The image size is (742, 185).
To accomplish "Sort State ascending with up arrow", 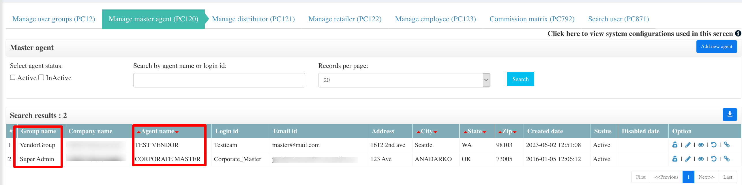I will (465, 132).
